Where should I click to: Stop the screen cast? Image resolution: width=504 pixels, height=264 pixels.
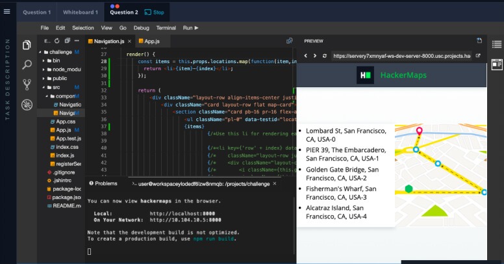[x=155, y=12]
